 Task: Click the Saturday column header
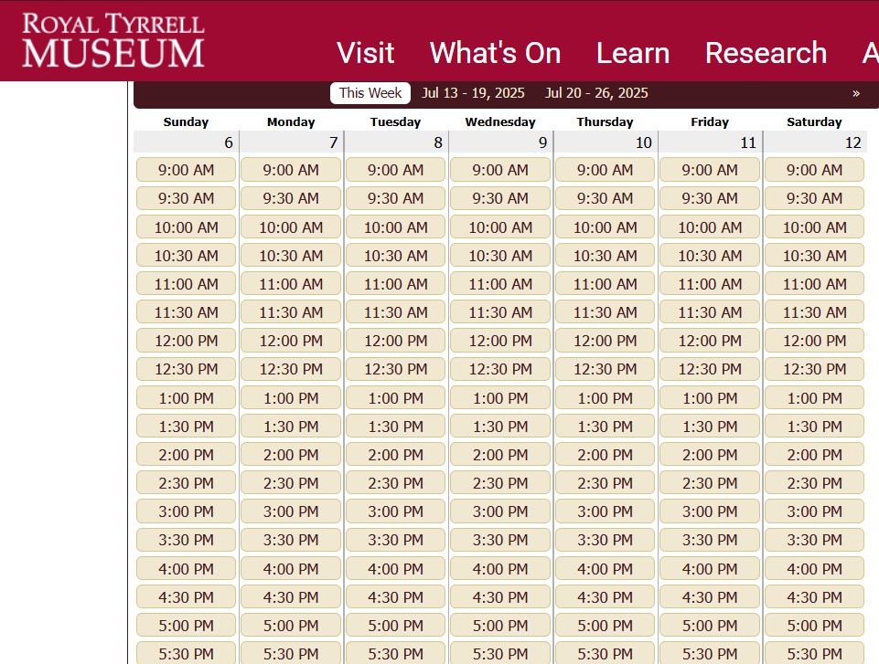click(x=815, y=122)
